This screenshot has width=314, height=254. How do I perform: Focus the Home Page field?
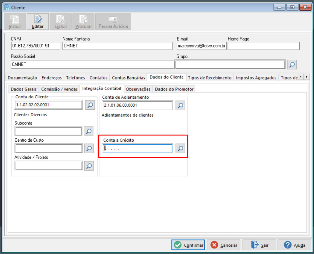[x=263, y=46]
